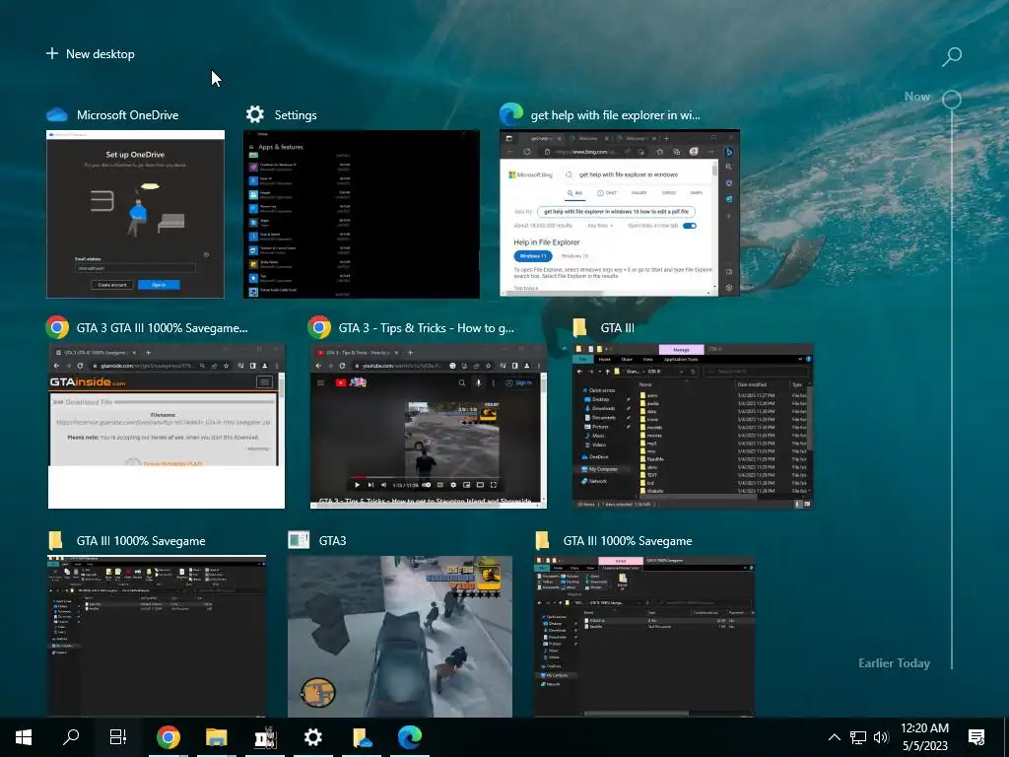The image size is (1009, 757).
Task: Switch to the GTA3 game window
Action: click(x=400, y=636)
